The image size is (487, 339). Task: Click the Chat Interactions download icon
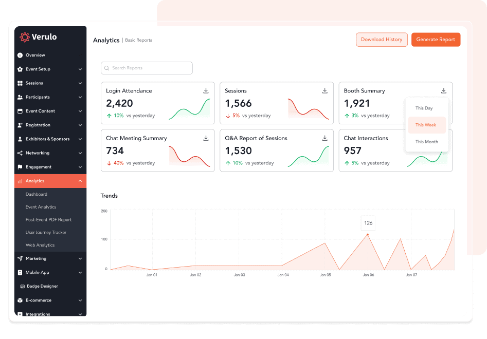pos(443,138)
